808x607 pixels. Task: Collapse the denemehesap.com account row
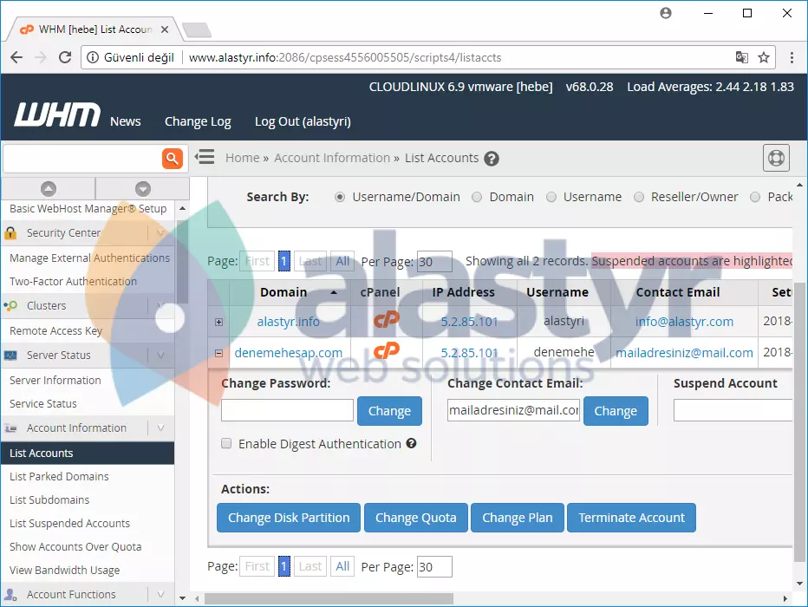point(219,354)
